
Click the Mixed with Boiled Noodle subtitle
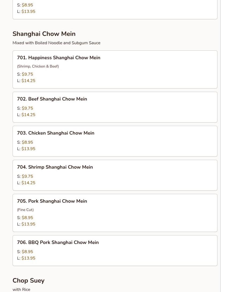pos(56,43)
